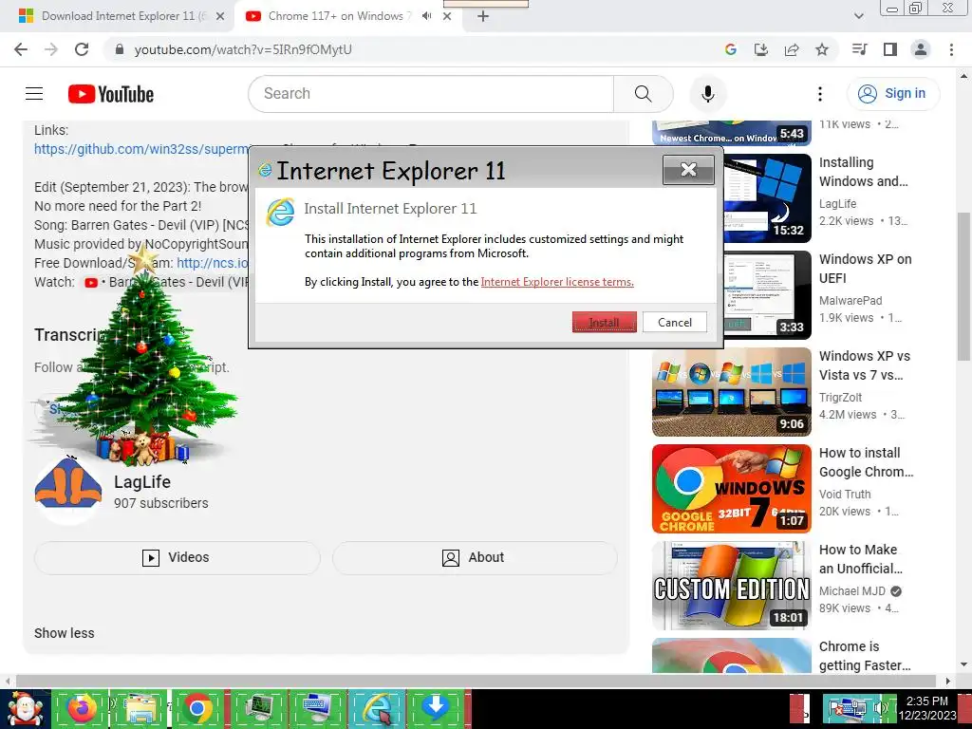Click the Void Truth channel name
The width and height of the screenshot is (972, 729).
844,494
